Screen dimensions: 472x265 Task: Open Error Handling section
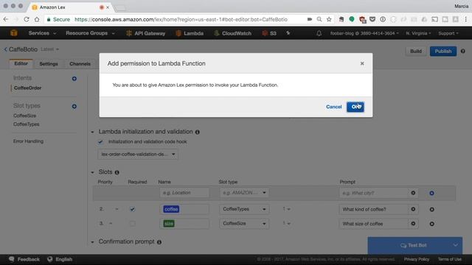28,141
